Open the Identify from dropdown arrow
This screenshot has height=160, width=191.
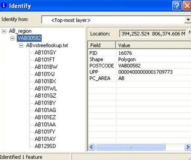(x=188, y=19)
